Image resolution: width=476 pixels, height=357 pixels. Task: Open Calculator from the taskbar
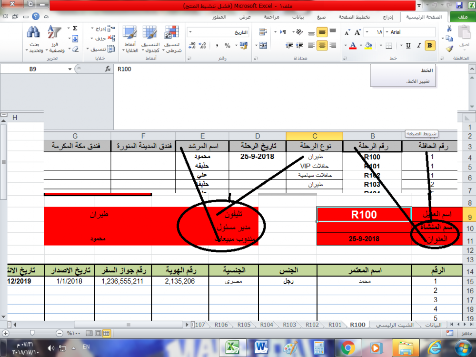319,347
